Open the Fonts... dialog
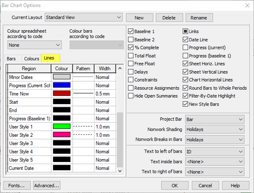Image resolution: width=254 pixels, height=193 pixels. (x=17, y=185)
